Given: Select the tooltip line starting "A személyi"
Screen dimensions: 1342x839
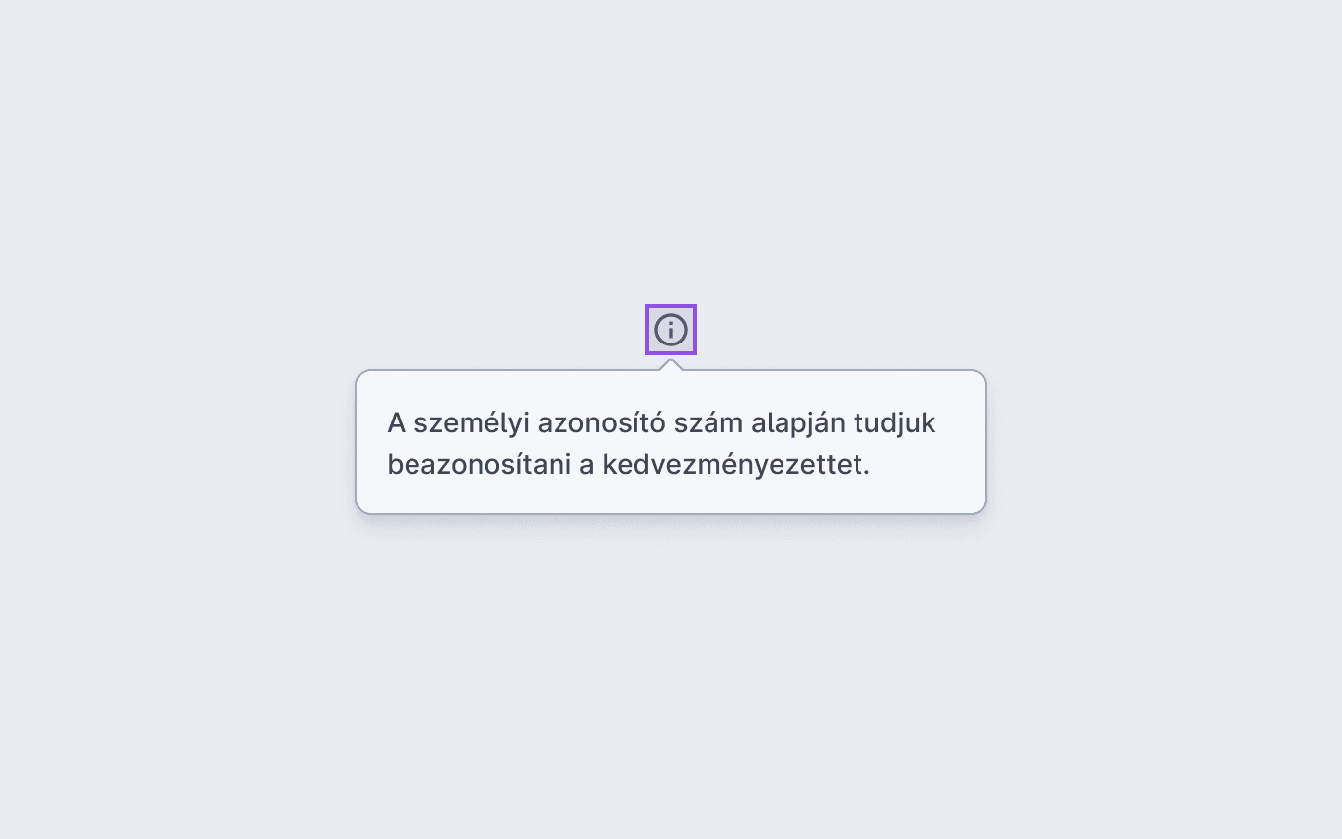Looking at the screenshot, I should [661, 423].
